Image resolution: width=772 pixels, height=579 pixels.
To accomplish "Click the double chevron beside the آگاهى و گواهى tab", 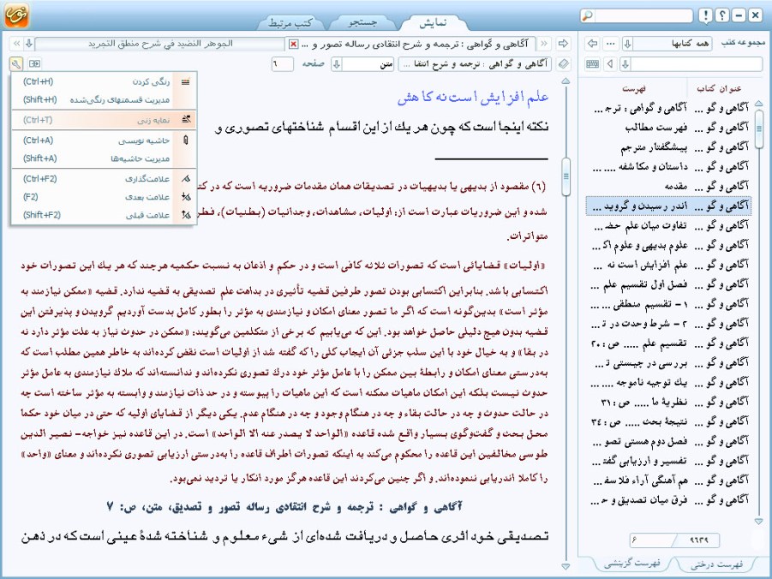I will 544,44.
